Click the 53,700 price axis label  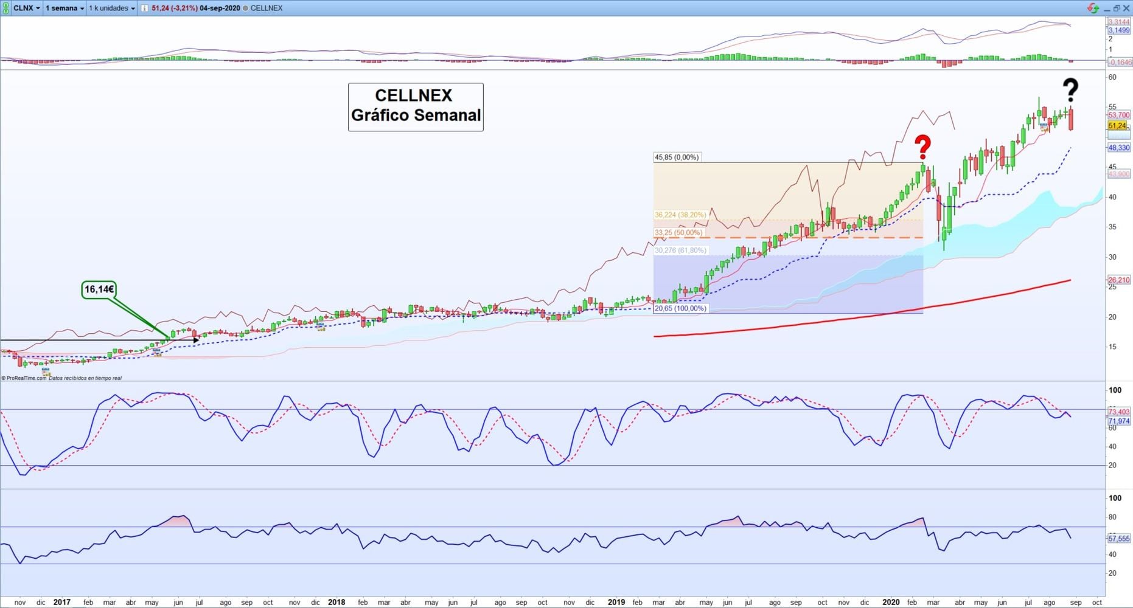pyautogui.click(x=1119, y=115)
